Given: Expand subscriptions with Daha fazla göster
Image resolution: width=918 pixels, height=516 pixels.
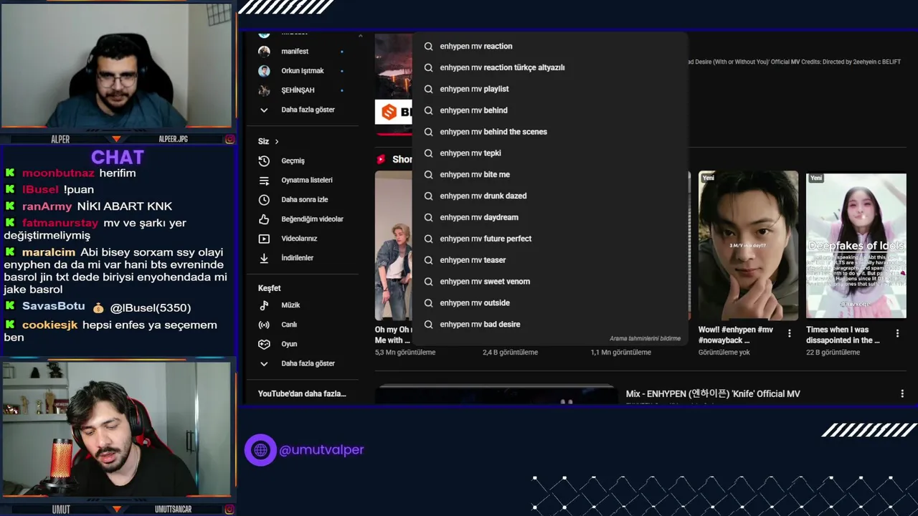Looking at the screenshot, I should click(308, 110).
